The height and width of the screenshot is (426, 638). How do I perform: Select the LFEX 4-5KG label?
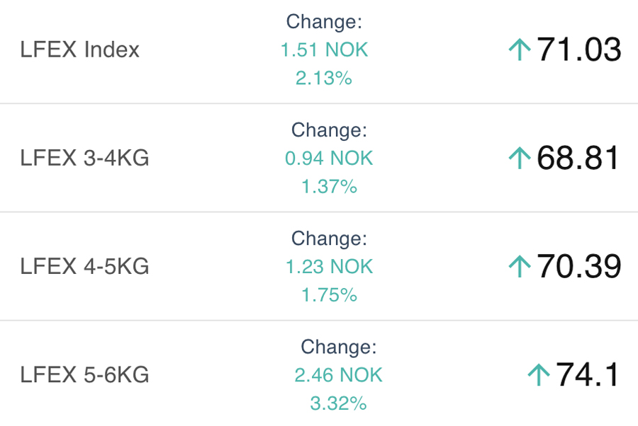pyautogui.click(x=84, y=266)
